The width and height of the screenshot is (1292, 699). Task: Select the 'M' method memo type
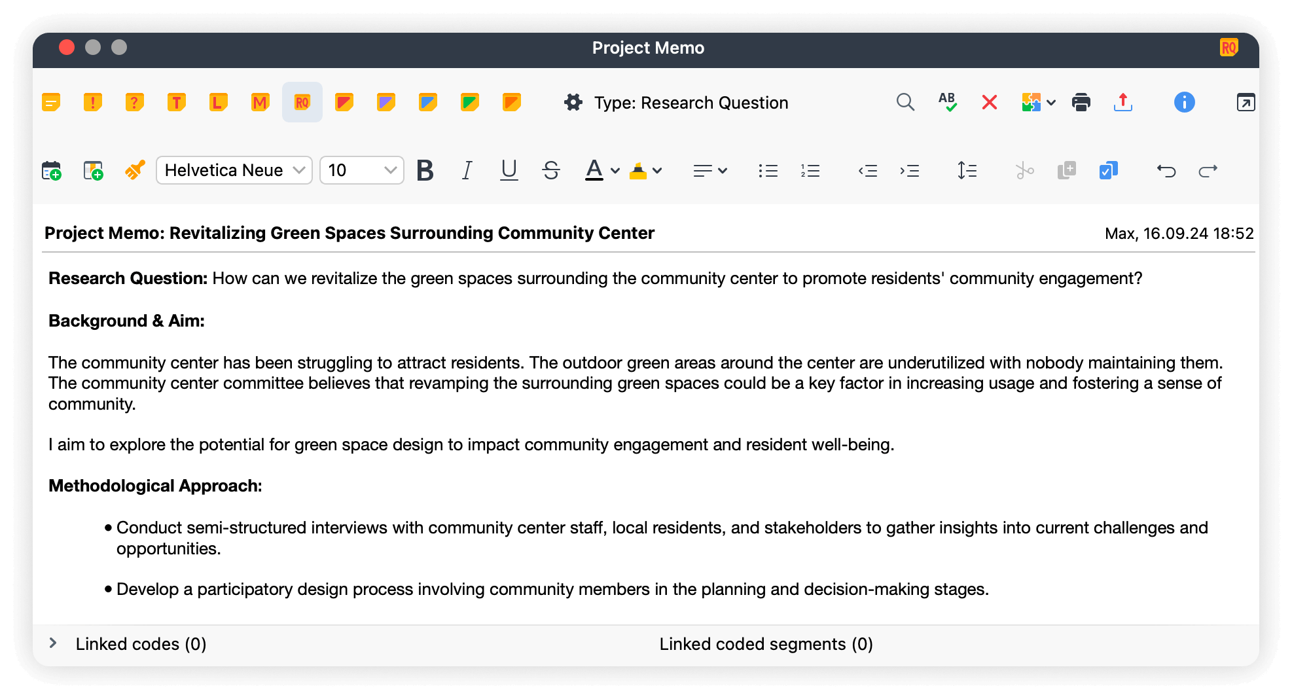click(x=260, y=103)
